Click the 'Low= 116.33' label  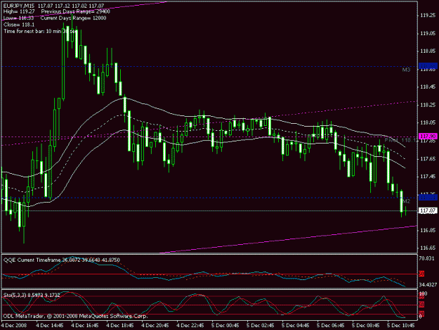[x=18, y=18]
